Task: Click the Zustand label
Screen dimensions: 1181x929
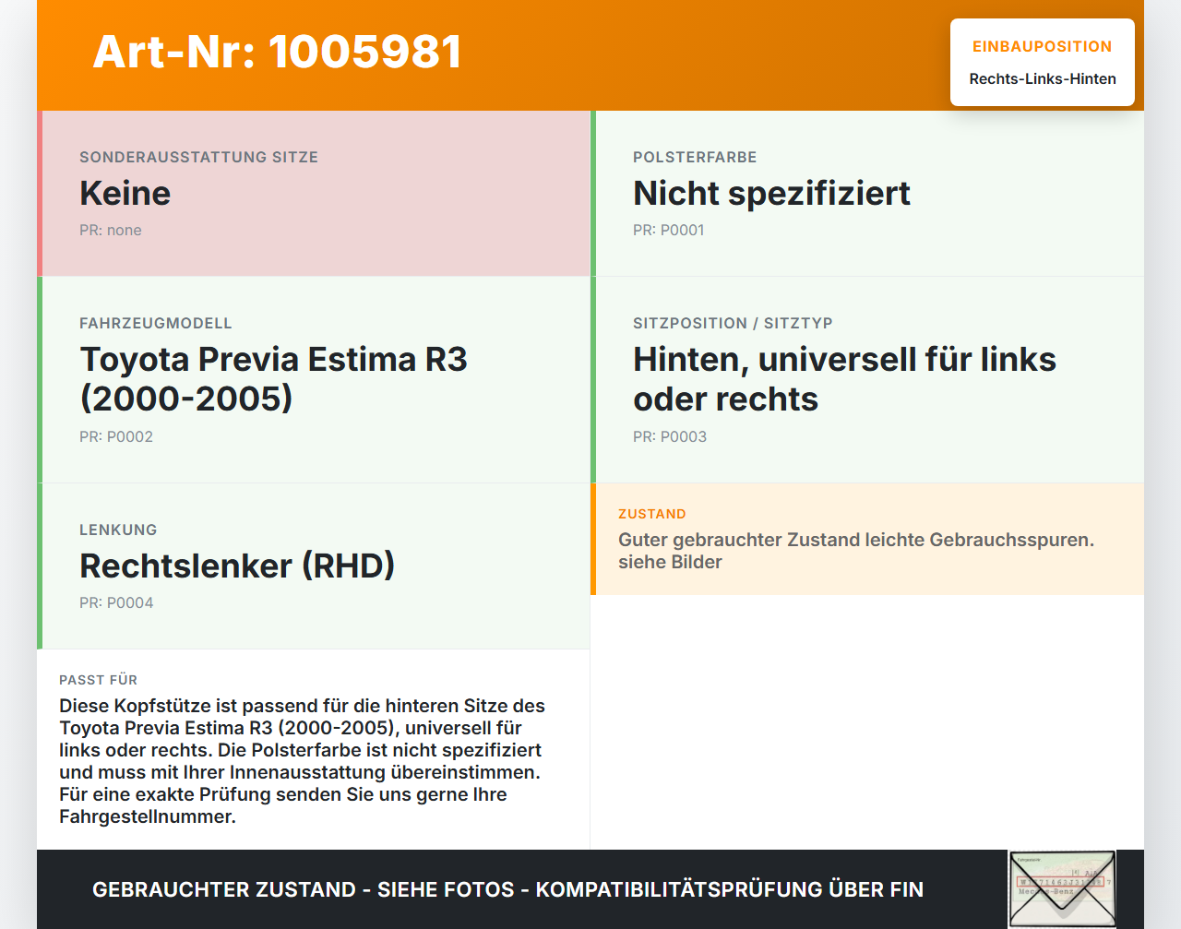Action: point(652,514)
